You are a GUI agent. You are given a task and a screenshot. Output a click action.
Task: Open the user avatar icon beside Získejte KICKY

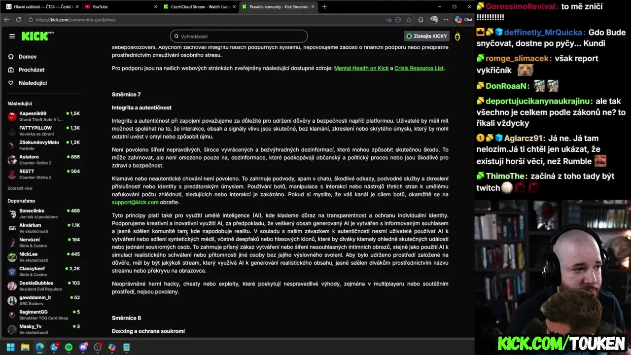pyautogui.click(x=457, y=36)
